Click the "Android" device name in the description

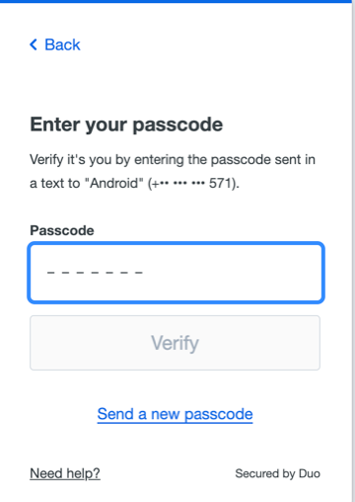114,183
